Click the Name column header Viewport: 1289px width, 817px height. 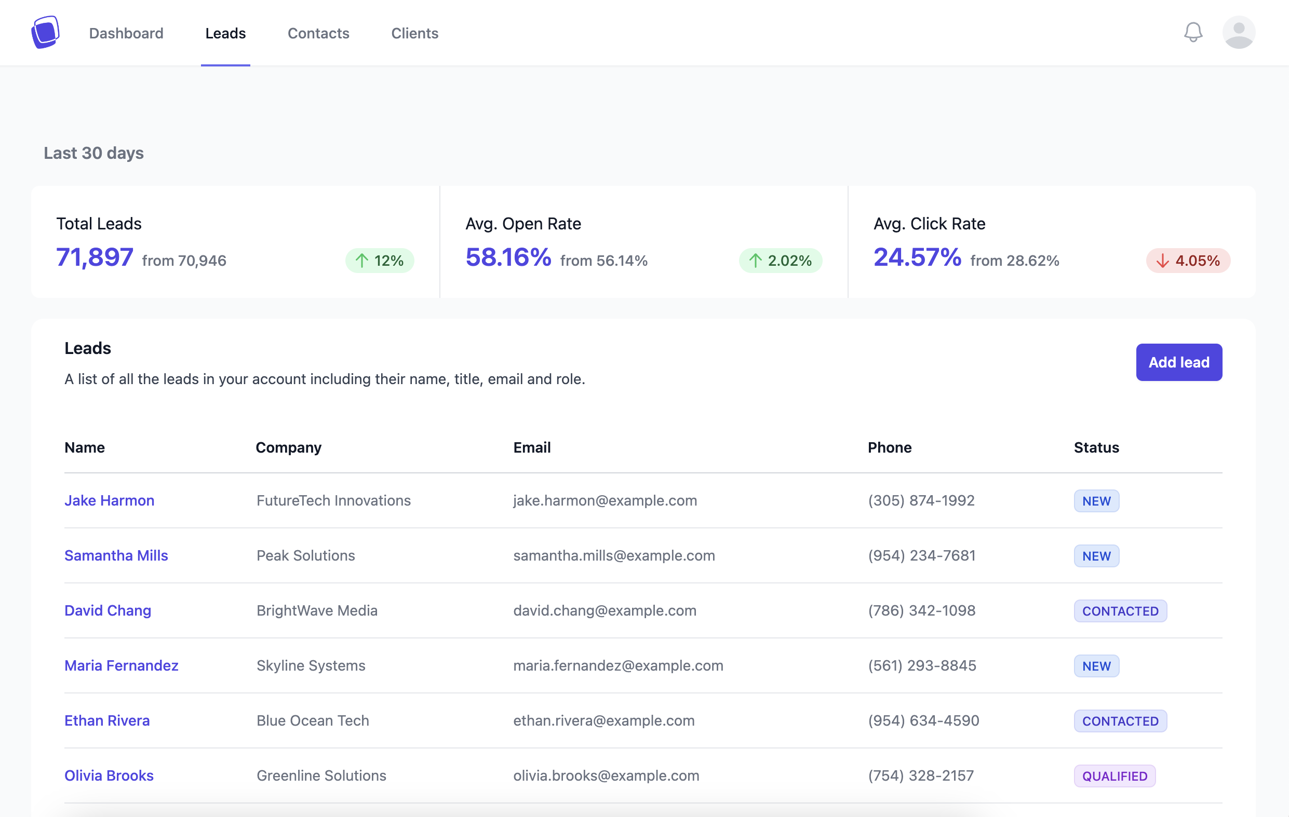85,448
